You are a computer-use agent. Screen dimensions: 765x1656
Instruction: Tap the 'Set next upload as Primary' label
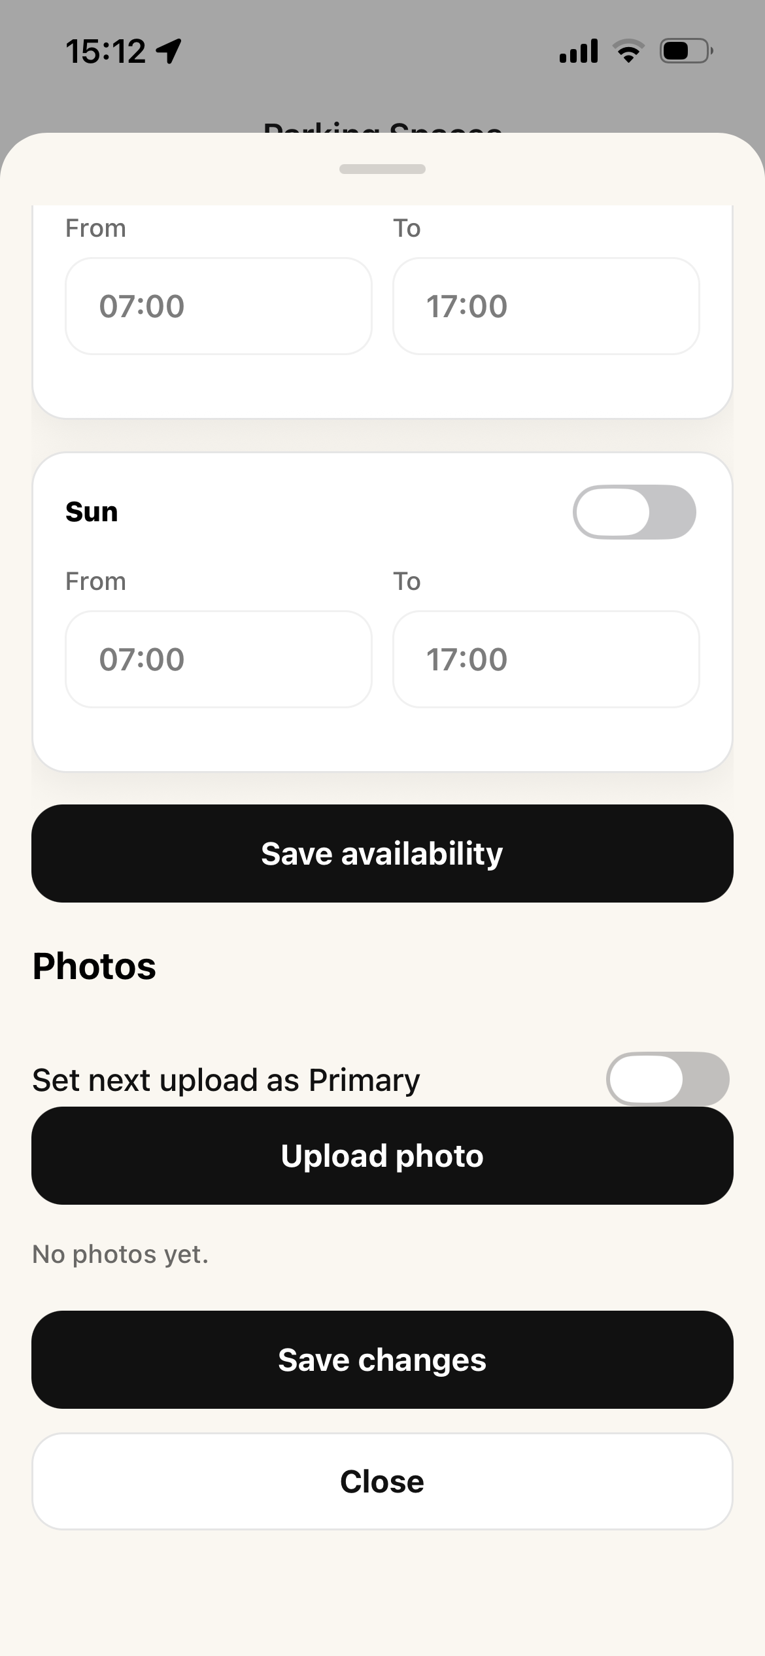[x=226, y=1080]
